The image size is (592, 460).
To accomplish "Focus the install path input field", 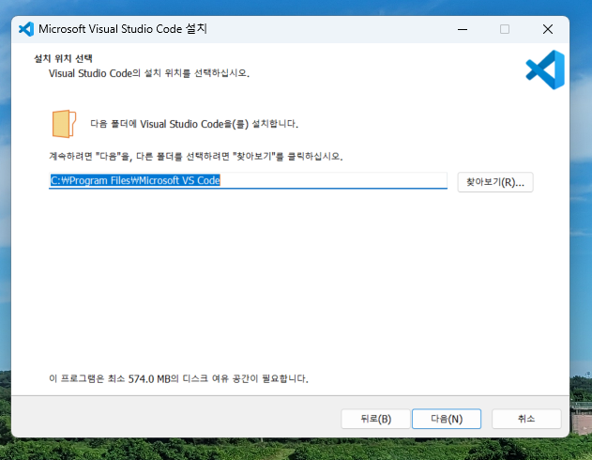I will [248, 180].
